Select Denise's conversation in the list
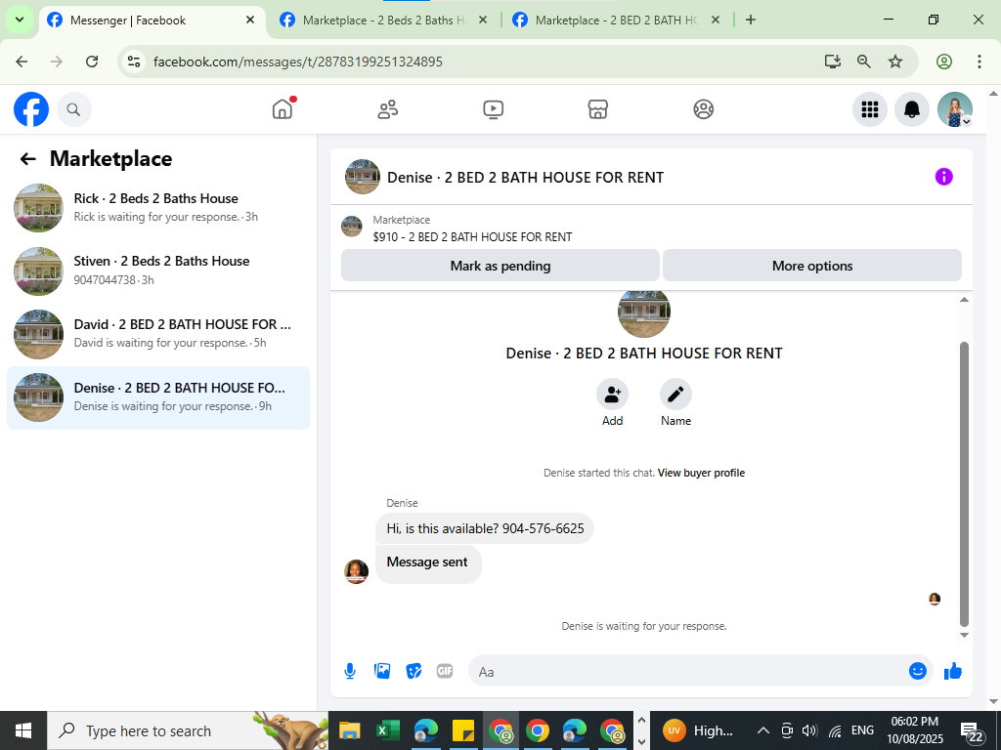Image resolution: width=1001 pixels, height=750 pixels. pyautogui.click(x=157, y=397)
